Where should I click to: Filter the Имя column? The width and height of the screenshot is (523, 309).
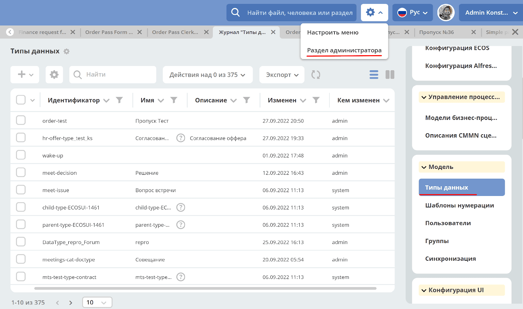click(x=174, y=100)
